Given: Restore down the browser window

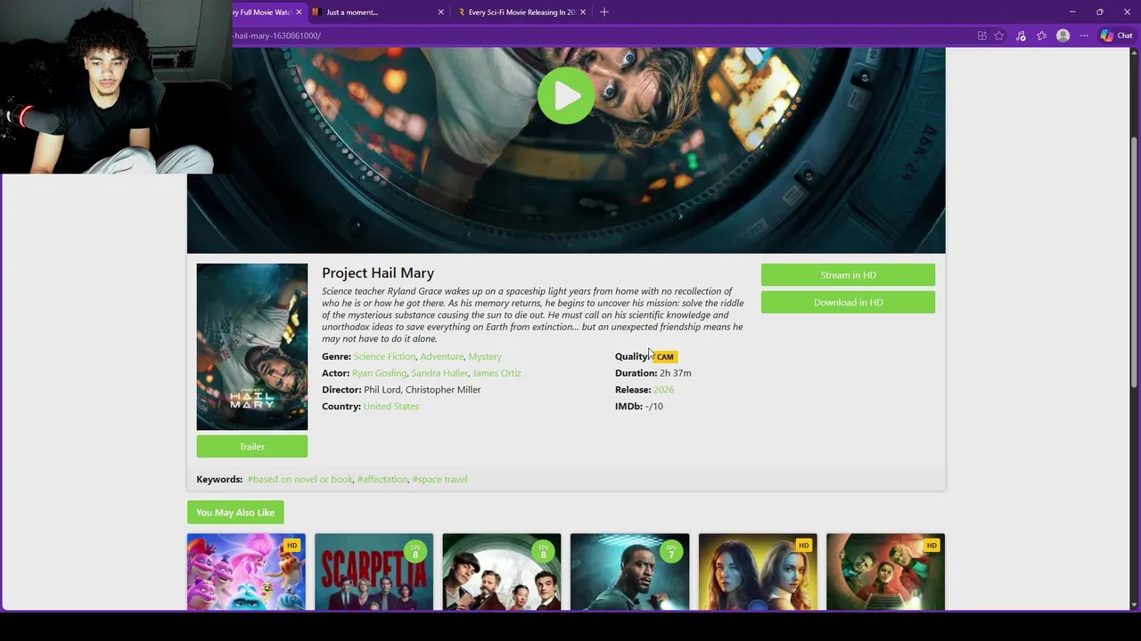Looking at the screenshot, I should (x=1099, y=12).
